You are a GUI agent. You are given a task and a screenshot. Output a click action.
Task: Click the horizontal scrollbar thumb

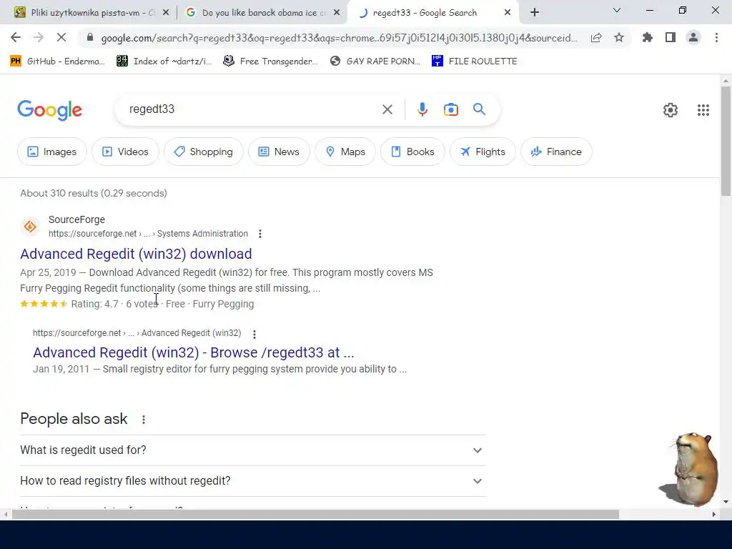click(315, 515)
